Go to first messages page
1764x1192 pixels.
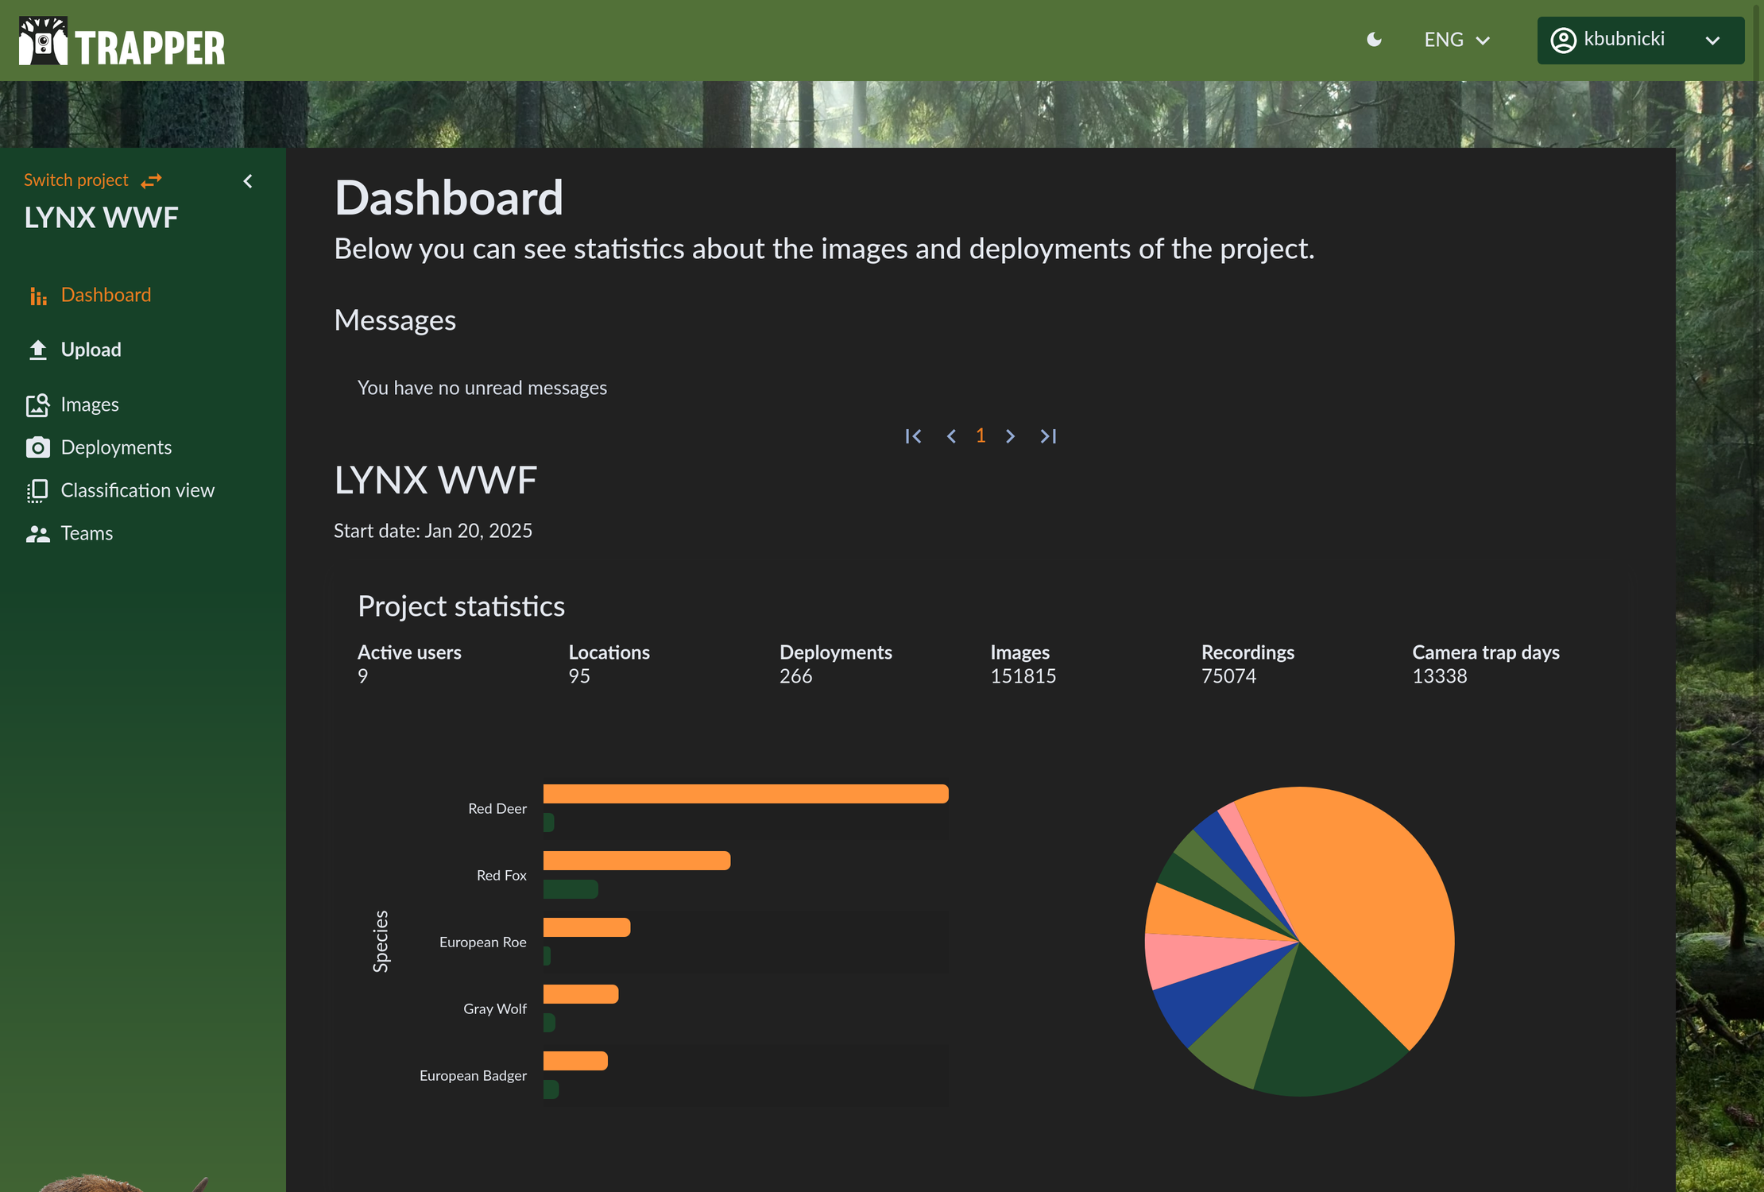tap(913, 436)
